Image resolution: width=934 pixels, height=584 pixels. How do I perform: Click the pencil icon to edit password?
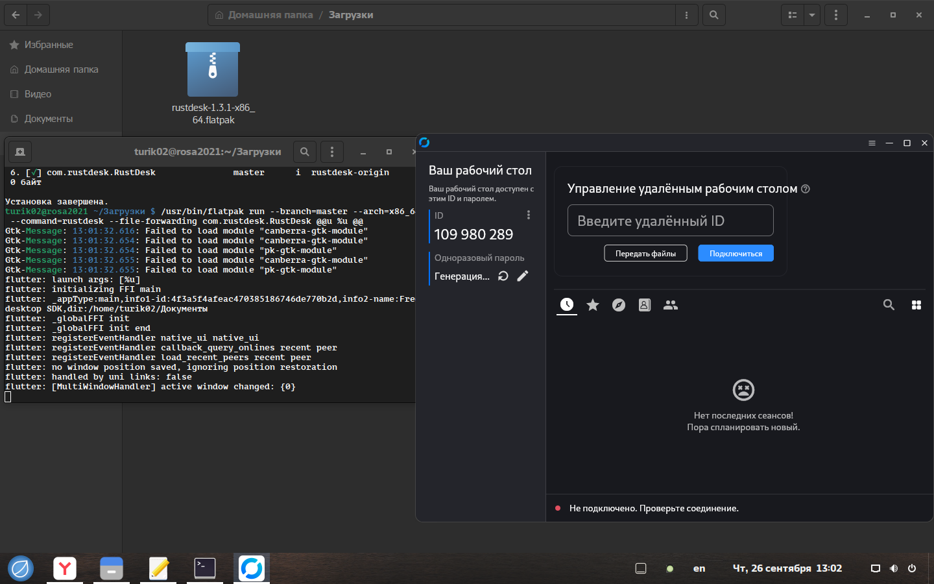523,276
